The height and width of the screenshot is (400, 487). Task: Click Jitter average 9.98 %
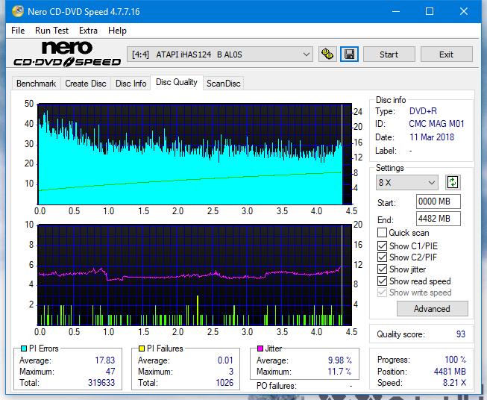pyautogui.click(x=340, y=360)
